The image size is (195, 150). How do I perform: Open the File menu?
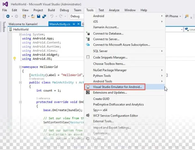point(5,10)
